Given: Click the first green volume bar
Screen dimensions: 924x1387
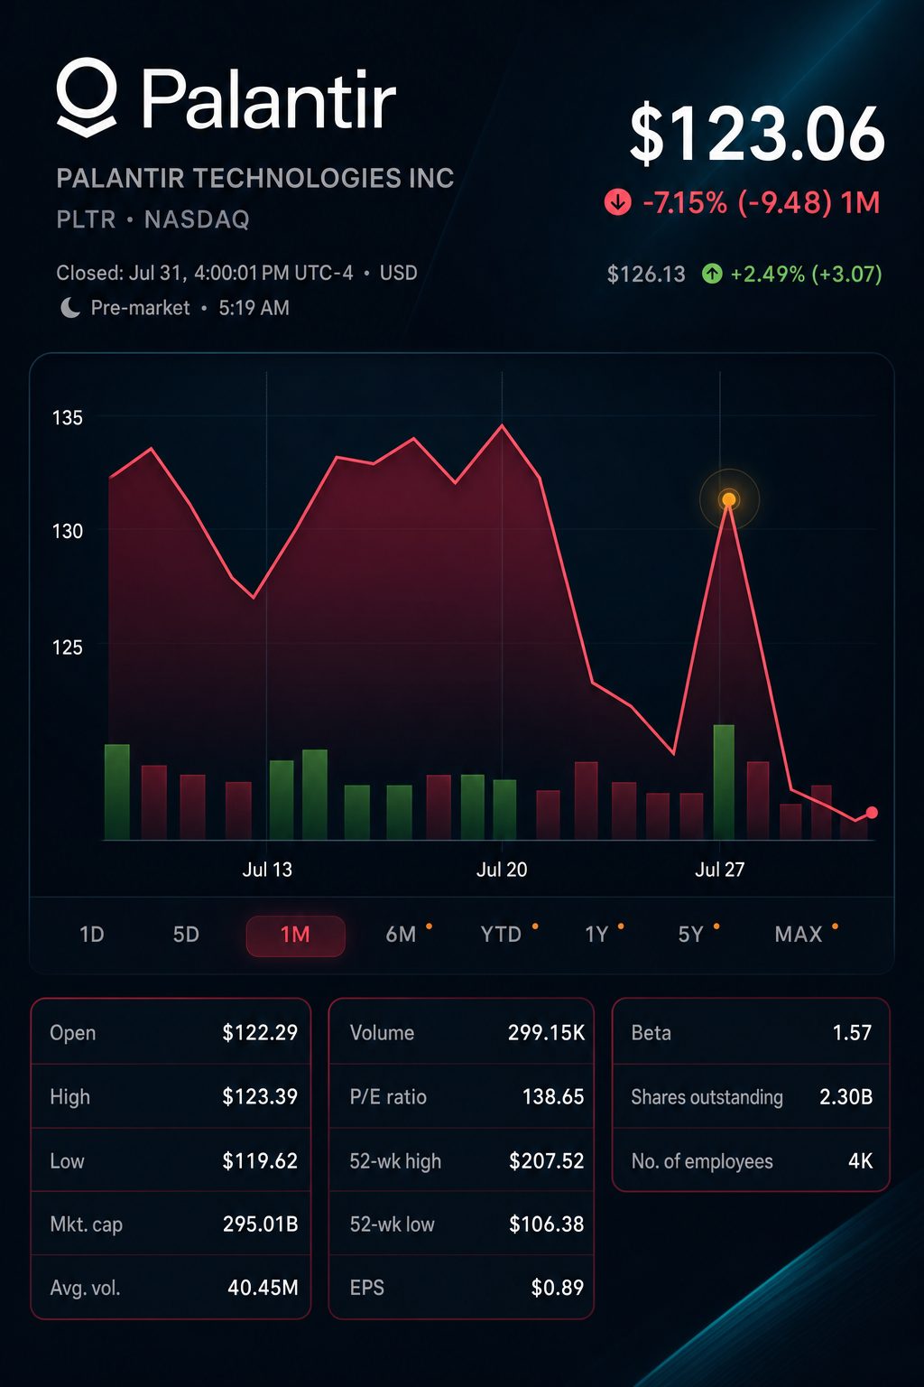Looking at the screenshot, I should (117, 792).
